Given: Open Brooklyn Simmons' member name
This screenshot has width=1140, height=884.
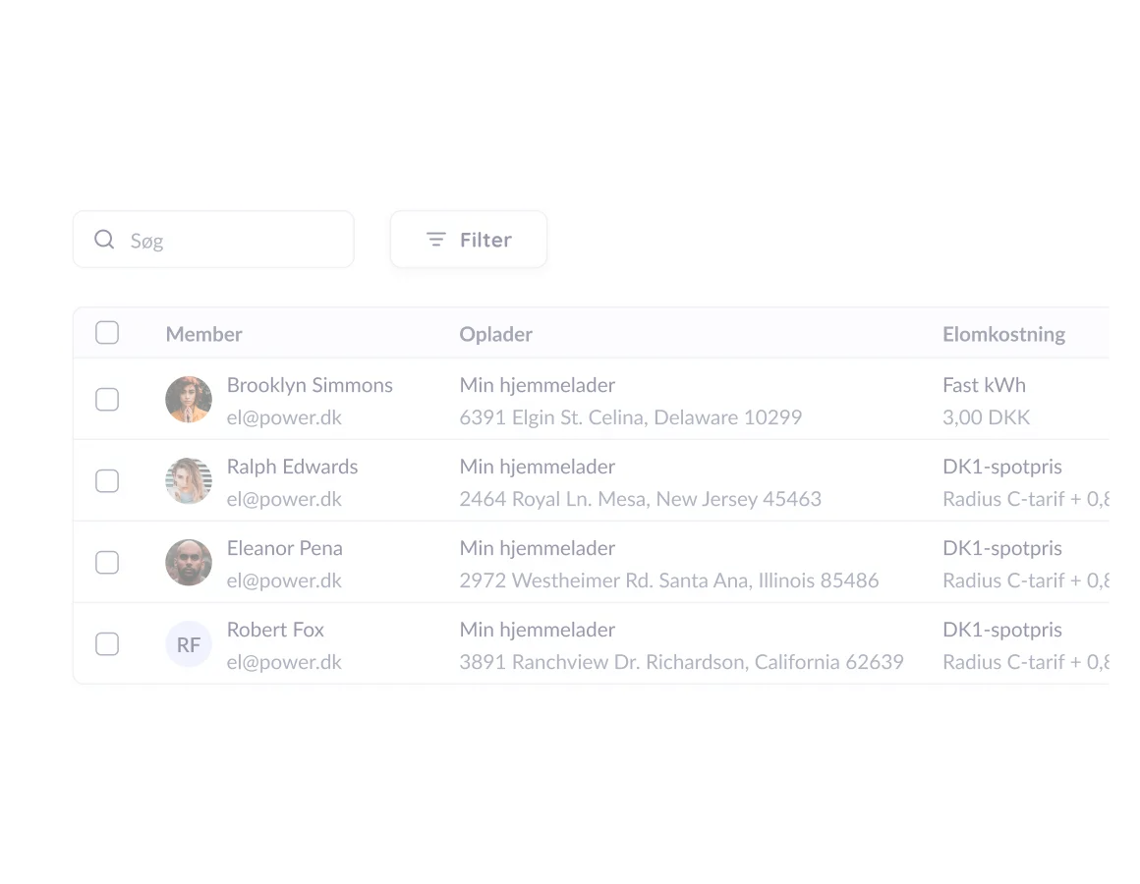Looking at the screenshot, I should click(310, 385).
